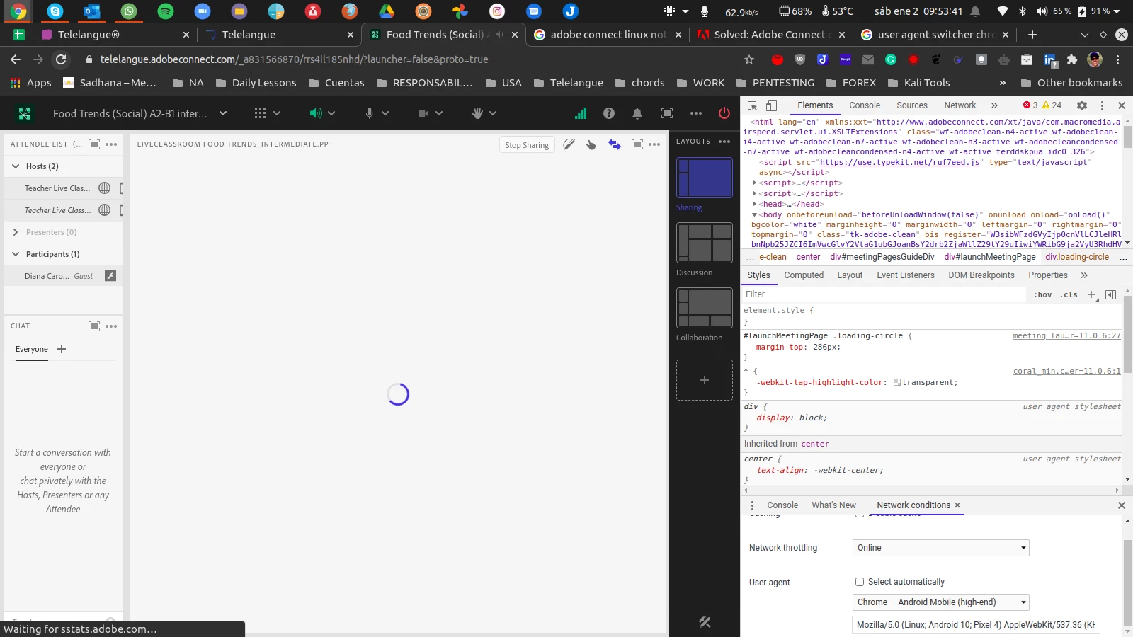Mute the speaker audio icon

pyautogui.click(x=315, y=113)
